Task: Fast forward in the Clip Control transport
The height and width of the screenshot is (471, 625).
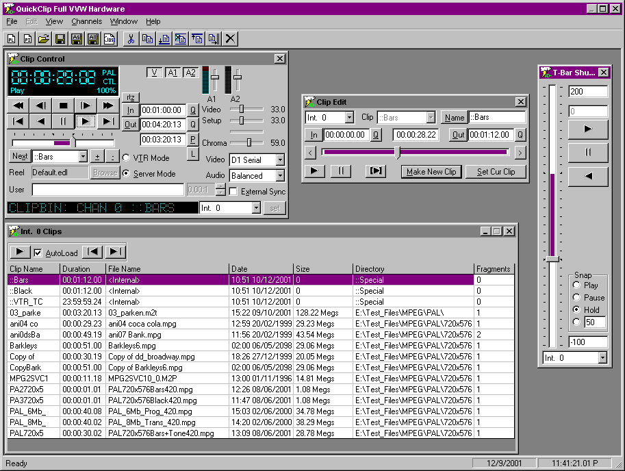Action: pyautogui.click(x=108, y=105)
